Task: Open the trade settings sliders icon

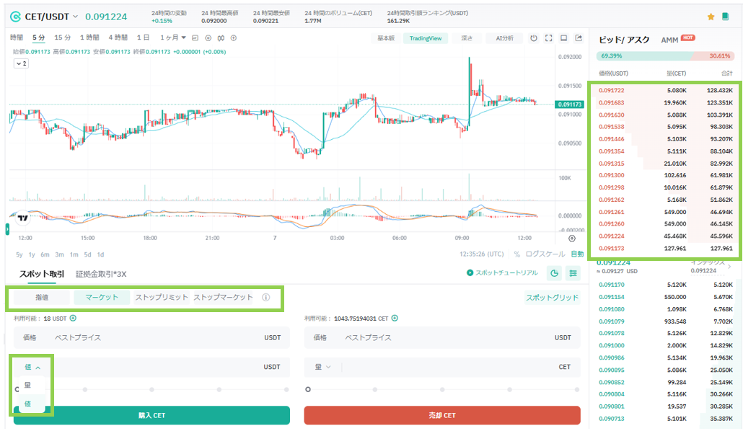Action: 573,273
